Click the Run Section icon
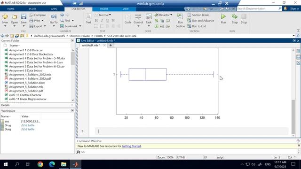Image resolution: width=301 pixels, height=169 pixels. pyautogui.click(x=180, y=17)
